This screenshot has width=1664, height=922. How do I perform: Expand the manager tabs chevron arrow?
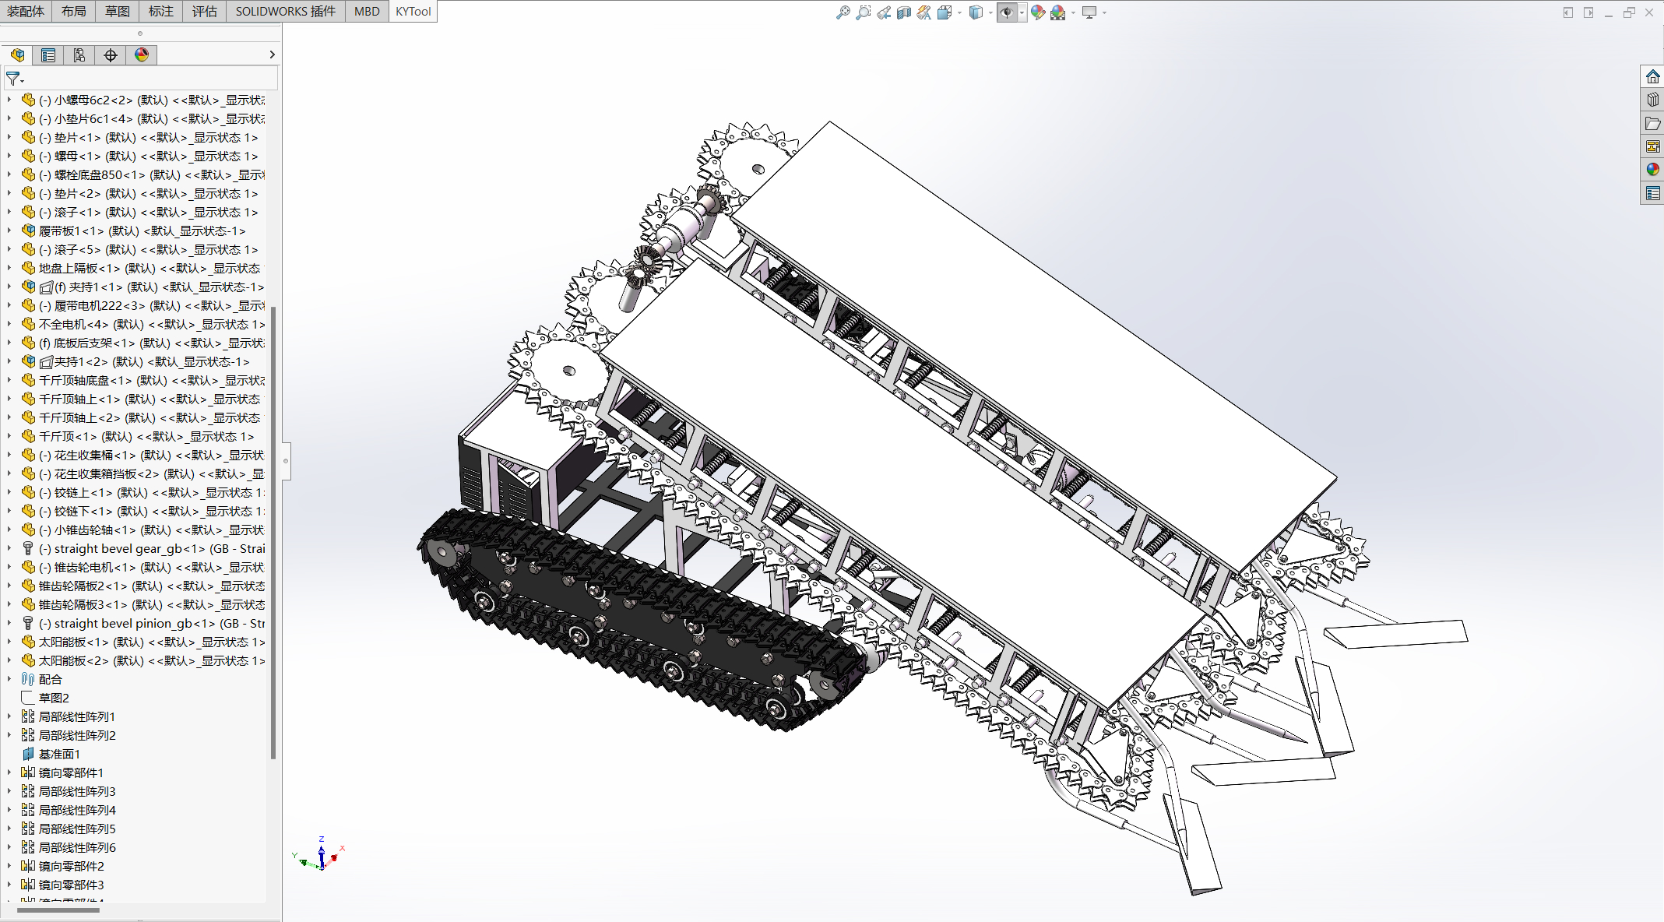272,55
